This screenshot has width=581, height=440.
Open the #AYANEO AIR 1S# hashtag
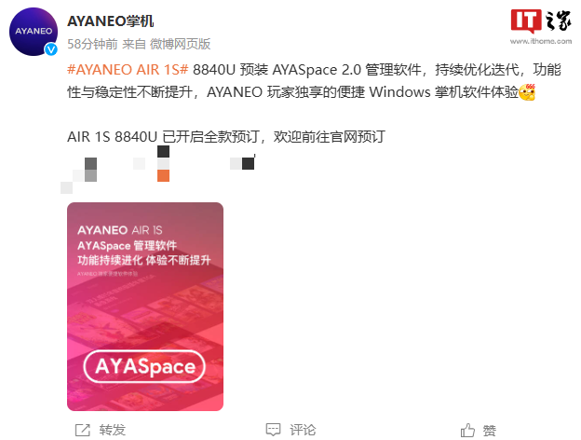coord(128,70)
